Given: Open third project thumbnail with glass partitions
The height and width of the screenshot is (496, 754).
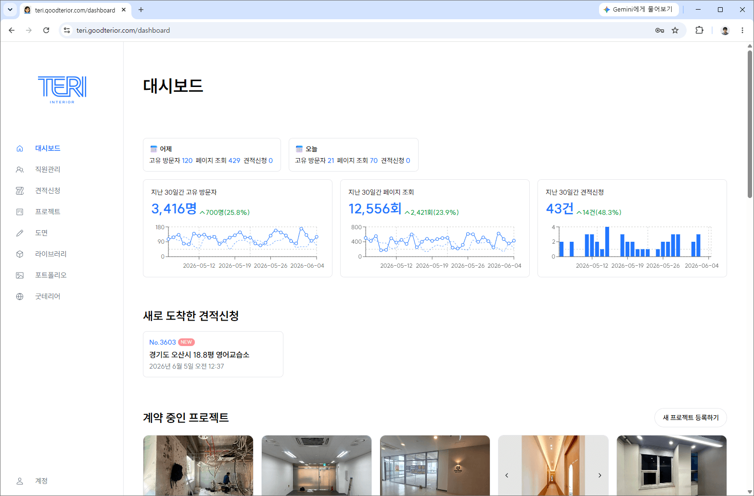Looking at the screenshot, I should pos(435,465).
